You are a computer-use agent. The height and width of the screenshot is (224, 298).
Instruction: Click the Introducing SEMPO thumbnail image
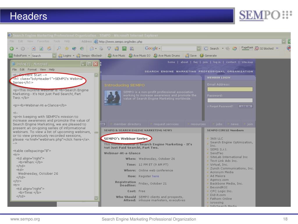tap(113, 98)
